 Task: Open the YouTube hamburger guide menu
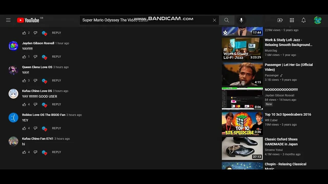pos(8,20)
